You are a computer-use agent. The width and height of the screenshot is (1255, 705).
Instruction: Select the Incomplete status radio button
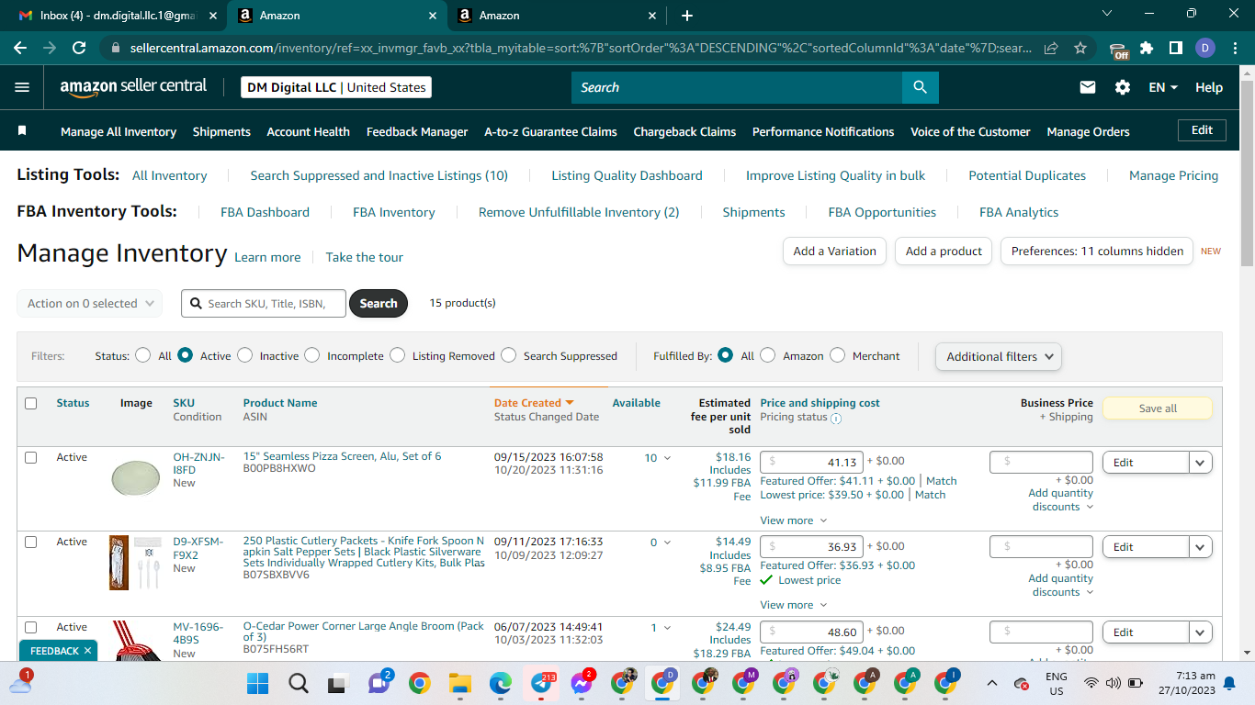[312, 355]
